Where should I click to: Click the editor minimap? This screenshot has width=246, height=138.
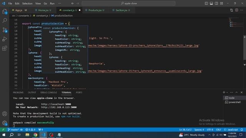click(x=236, y=22)
